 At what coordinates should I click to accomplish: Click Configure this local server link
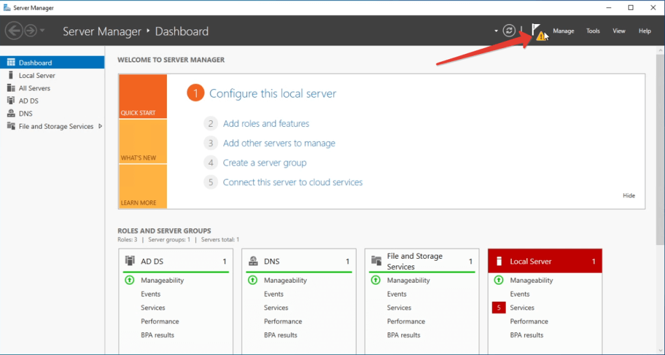tap(273, 94)
